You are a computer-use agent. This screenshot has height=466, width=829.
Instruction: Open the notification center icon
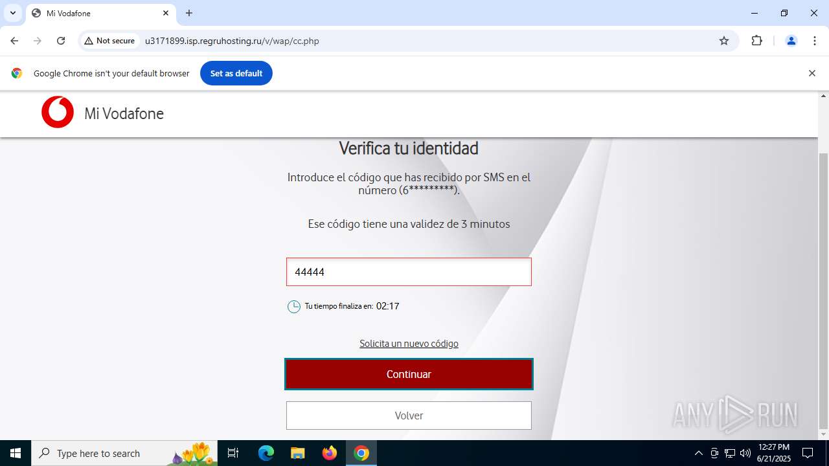click(808, 453)
